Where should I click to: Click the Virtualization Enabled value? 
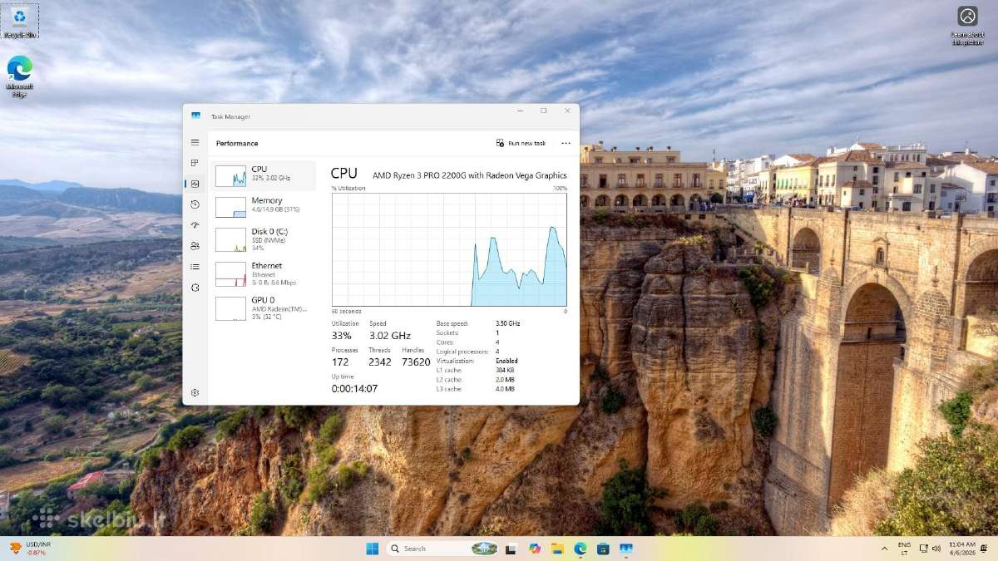click(x=506, y=361)
